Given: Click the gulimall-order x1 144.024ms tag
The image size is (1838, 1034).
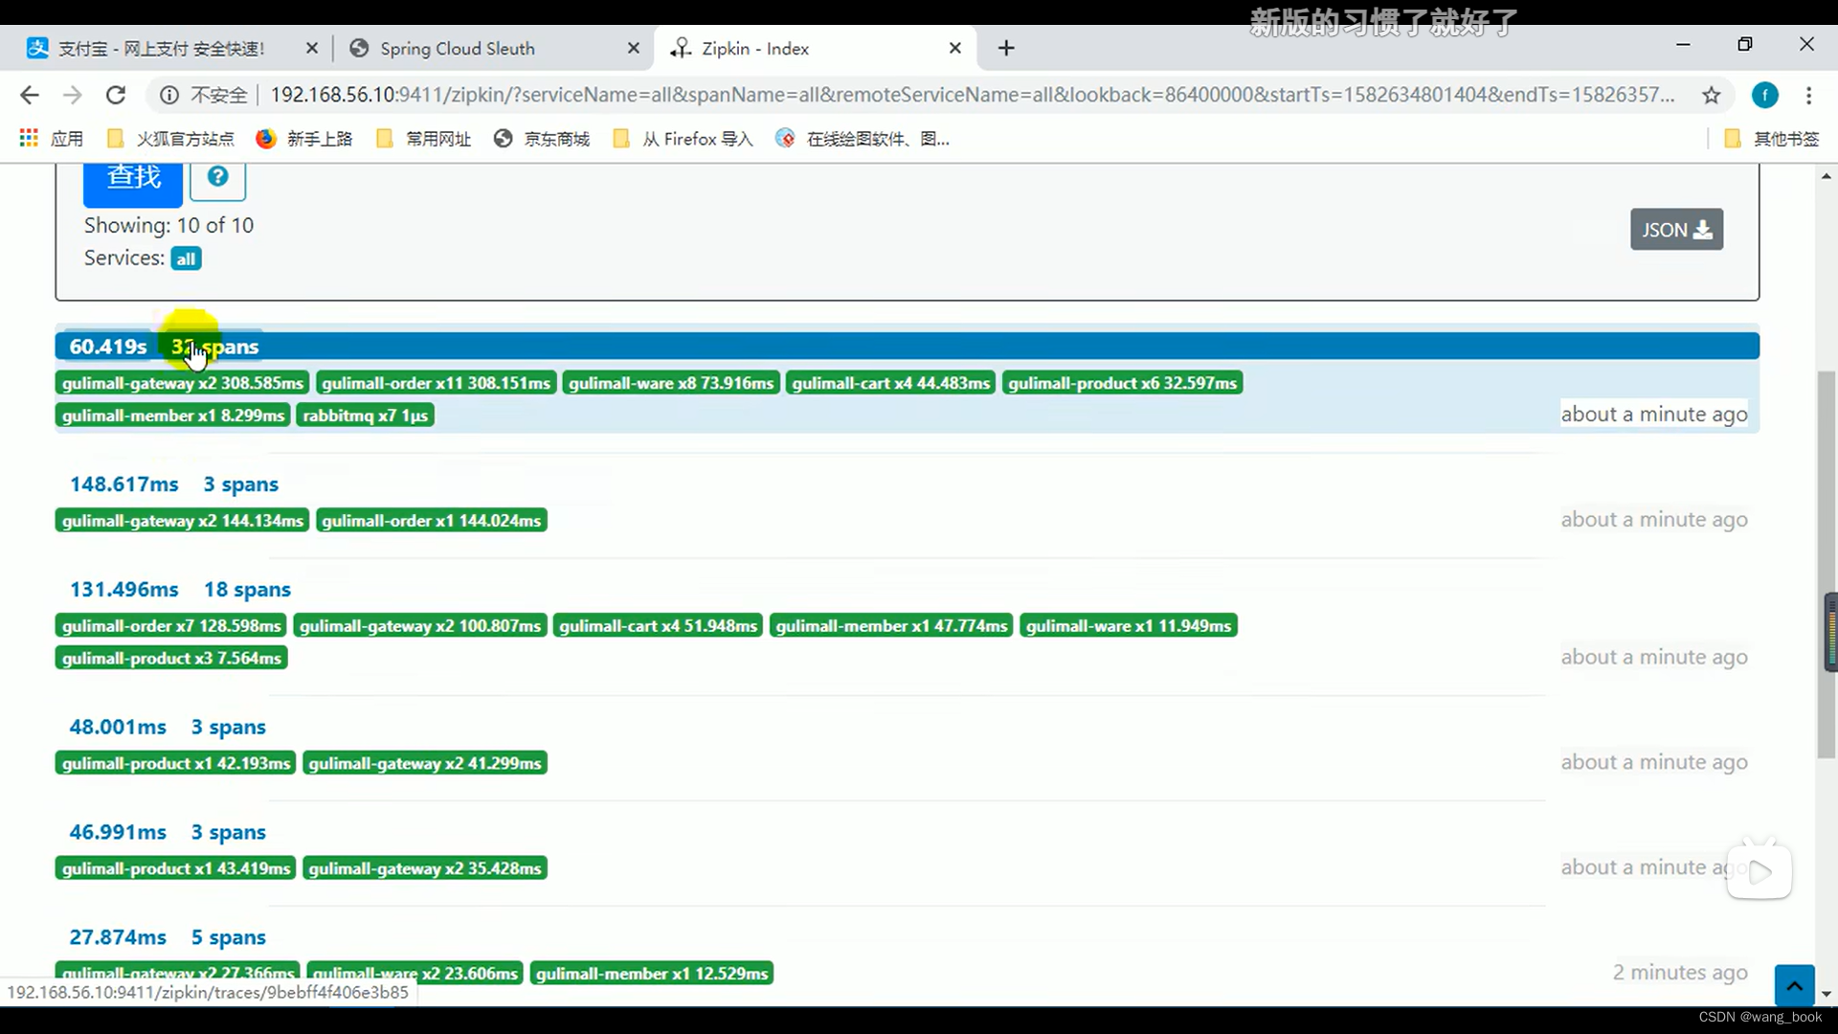Looking at the screenshot, I should 431,521.
